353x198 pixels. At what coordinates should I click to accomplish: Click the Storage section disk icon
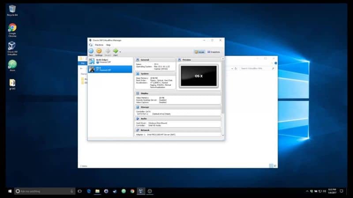[138, 107]
